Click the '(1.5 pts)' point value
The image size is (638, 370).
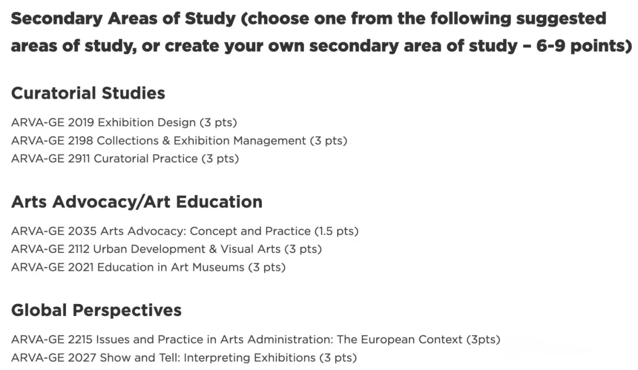click(x=336, y=231)
